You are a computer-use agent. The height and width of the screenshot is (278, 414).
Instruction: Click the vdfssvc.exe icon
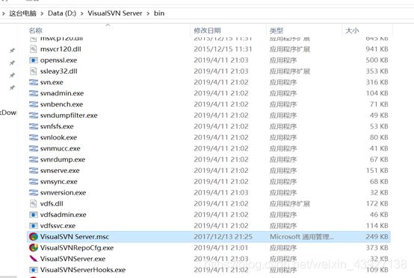34,226
